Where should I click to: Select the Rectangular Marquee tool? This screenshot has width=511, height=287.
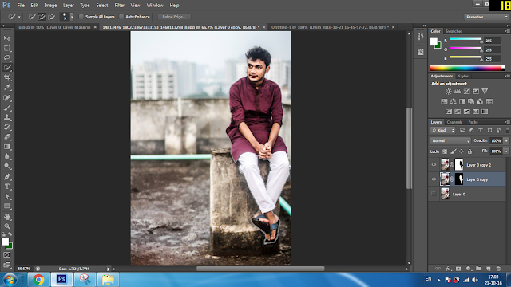(x=7, y=48)
